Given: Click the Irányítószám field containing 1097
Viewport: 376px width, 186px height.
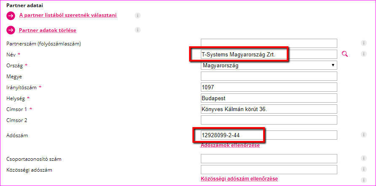Looking at the screenshot, I should click(269, 87).
